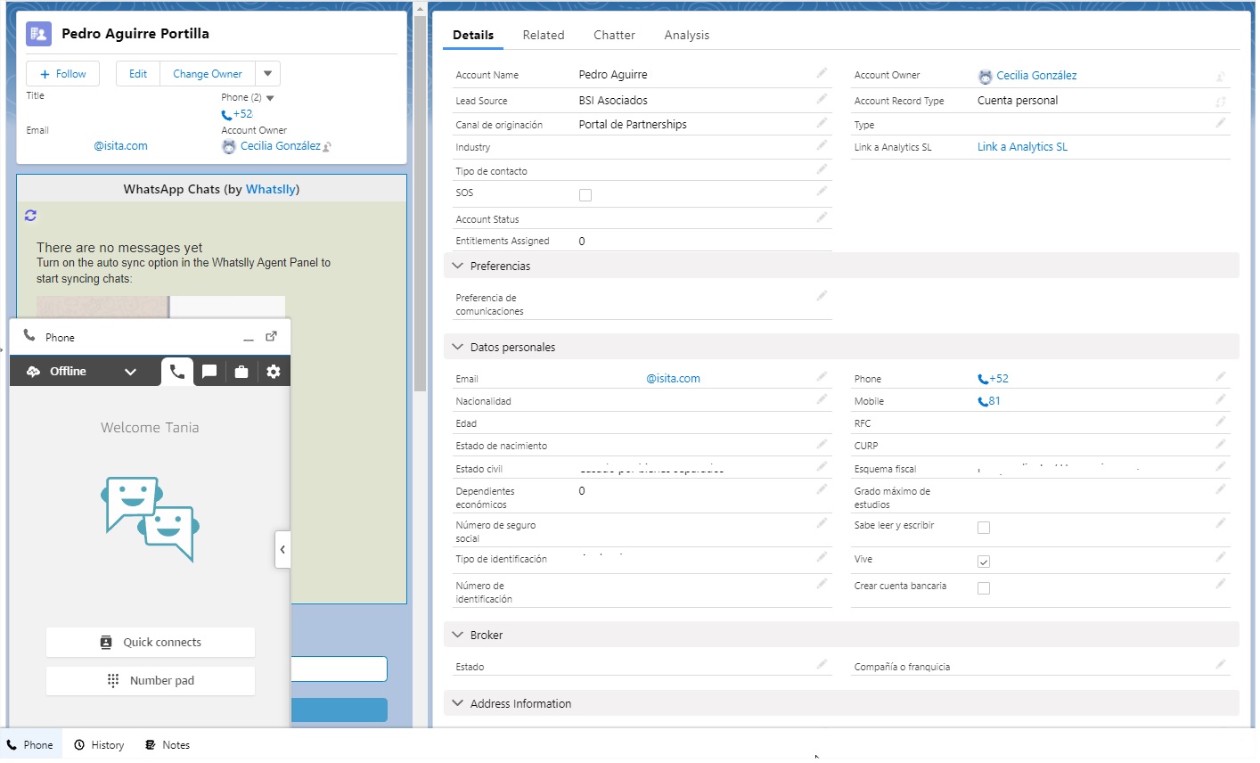The image size is (1260, 763).
Task: Collapse the Preferencias section
Action: pyautogui.click(x=458, y=266)
